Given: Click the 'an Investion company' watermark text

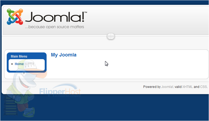Looking at the screenshot, I should pos(68,96).
